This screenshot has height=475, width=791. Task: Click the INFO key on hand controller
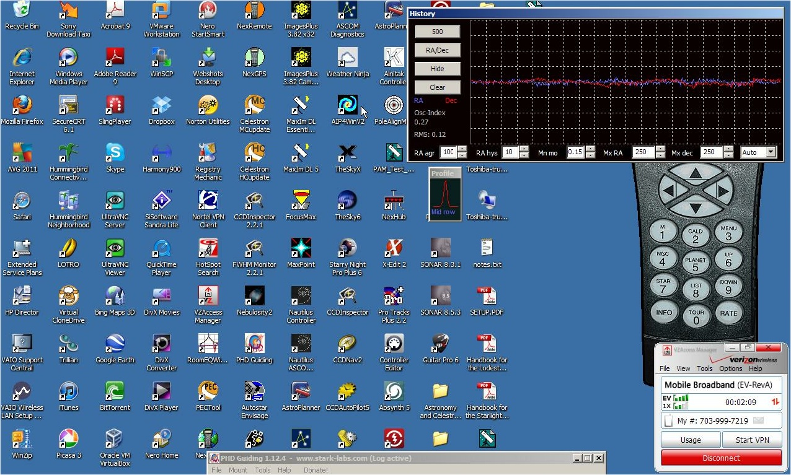click(664, 313)
